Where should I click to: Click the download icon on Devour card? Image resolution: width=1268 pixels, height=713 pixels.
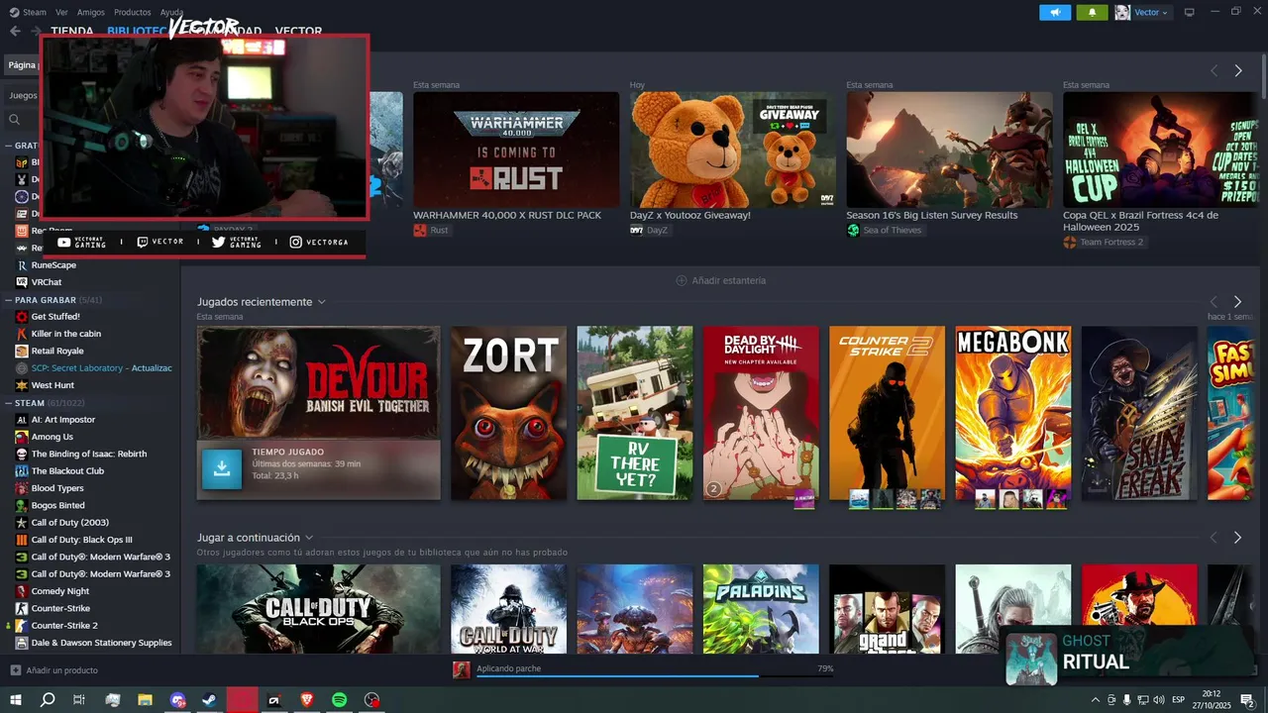point(222,468)
